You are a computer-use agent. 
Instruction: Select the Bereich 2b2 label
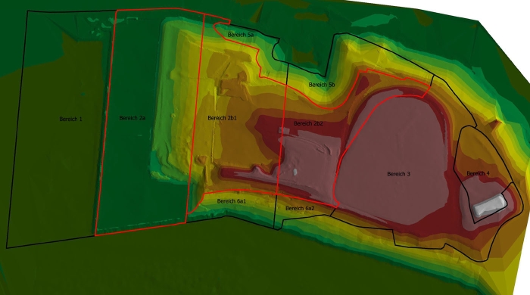[308, 123]
